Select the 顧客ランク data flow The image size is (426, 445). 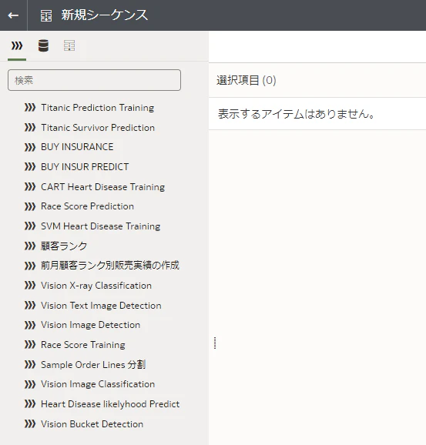pyautogui.click(x=64, y=246)
